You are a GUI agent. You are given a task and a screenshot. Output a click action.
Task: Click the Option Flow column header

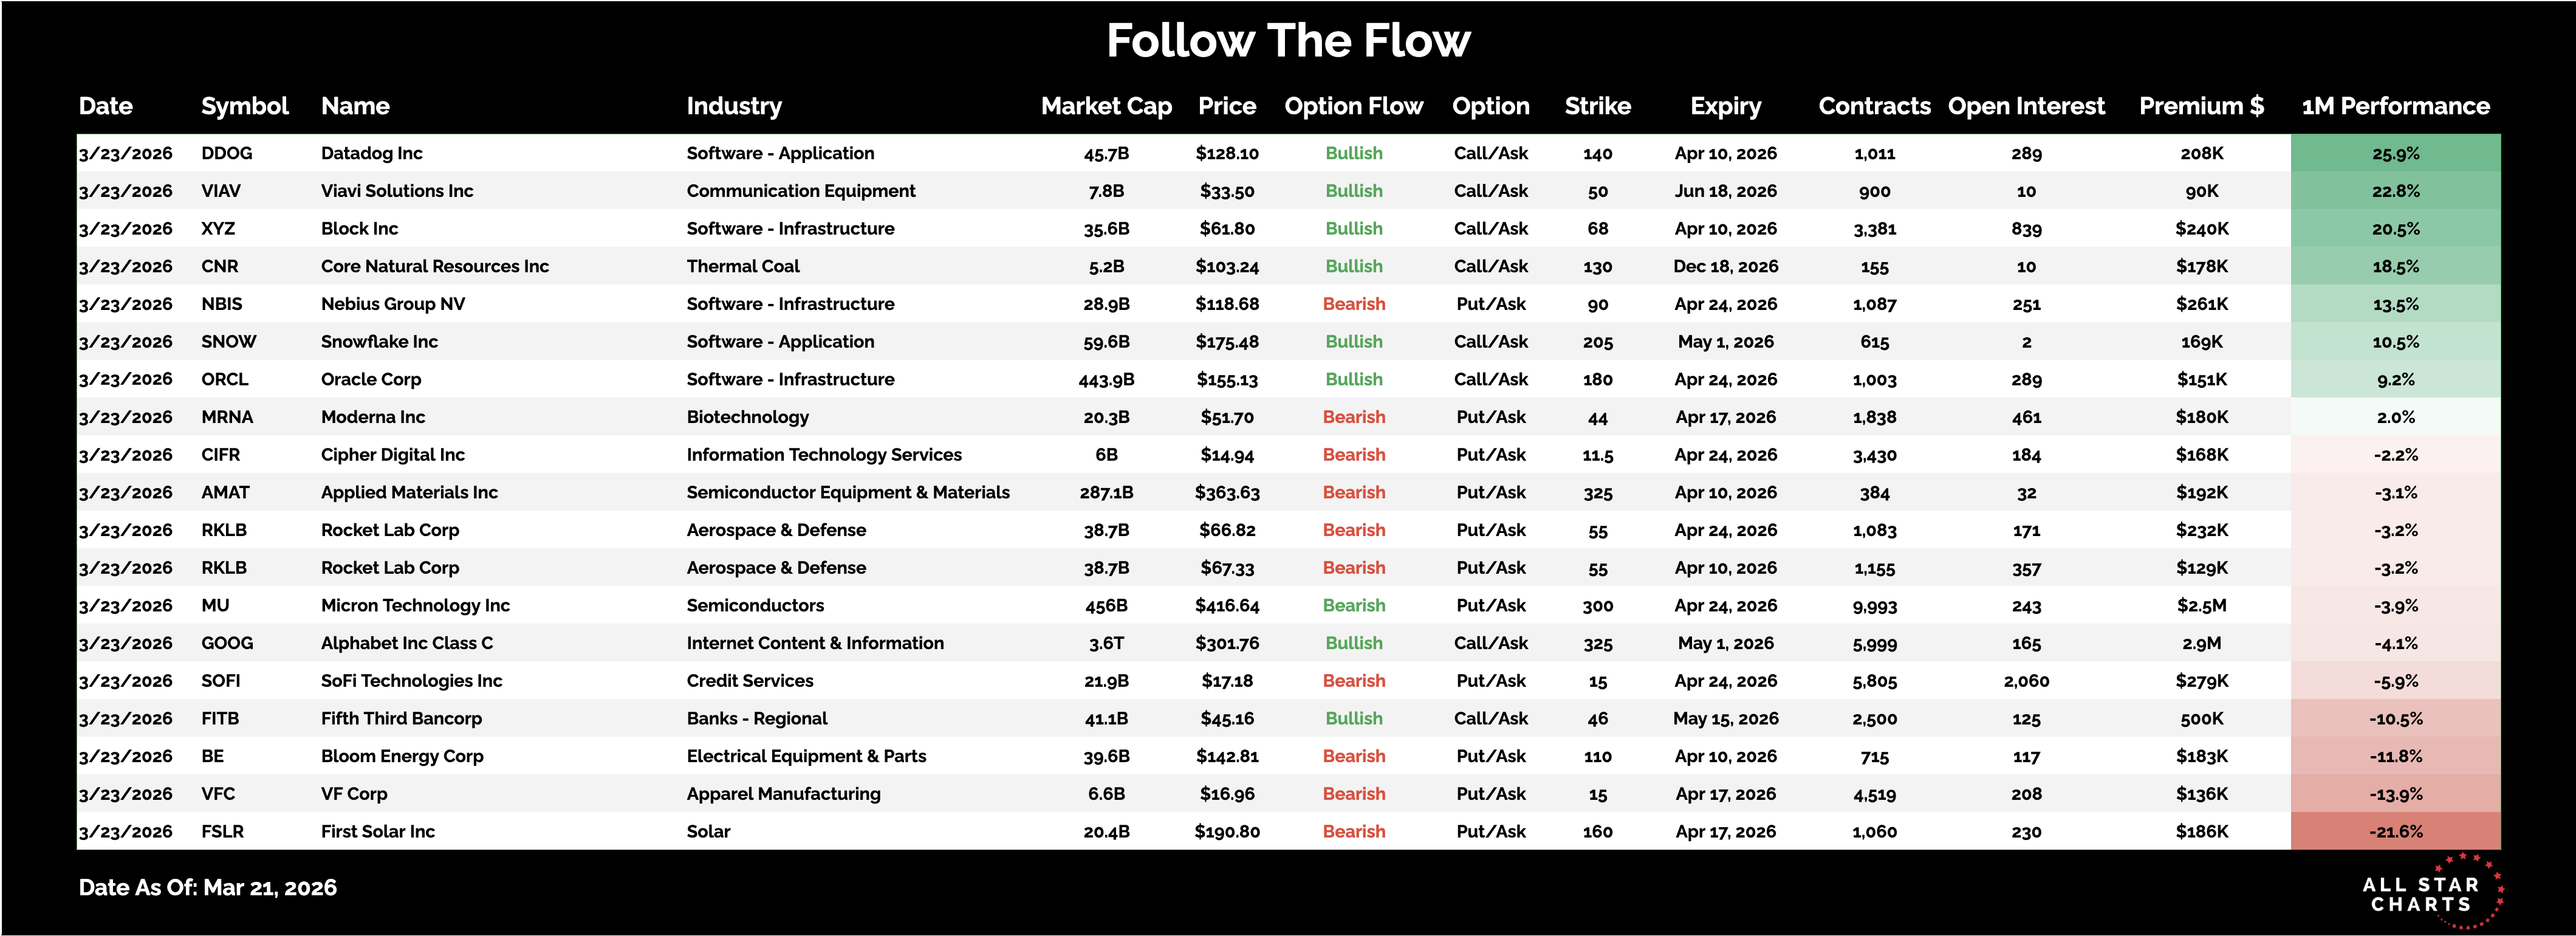click(x=1353, y=106)
